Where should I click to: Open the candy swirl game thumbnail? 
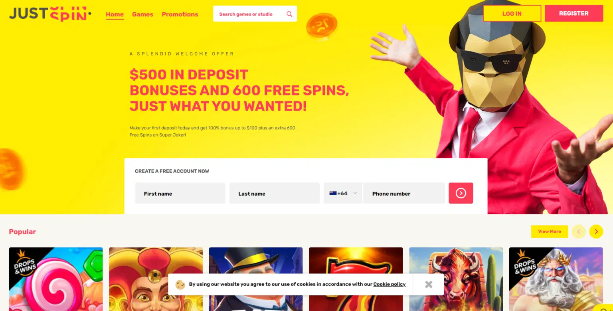pyautogui.click(x=56, y=279)
